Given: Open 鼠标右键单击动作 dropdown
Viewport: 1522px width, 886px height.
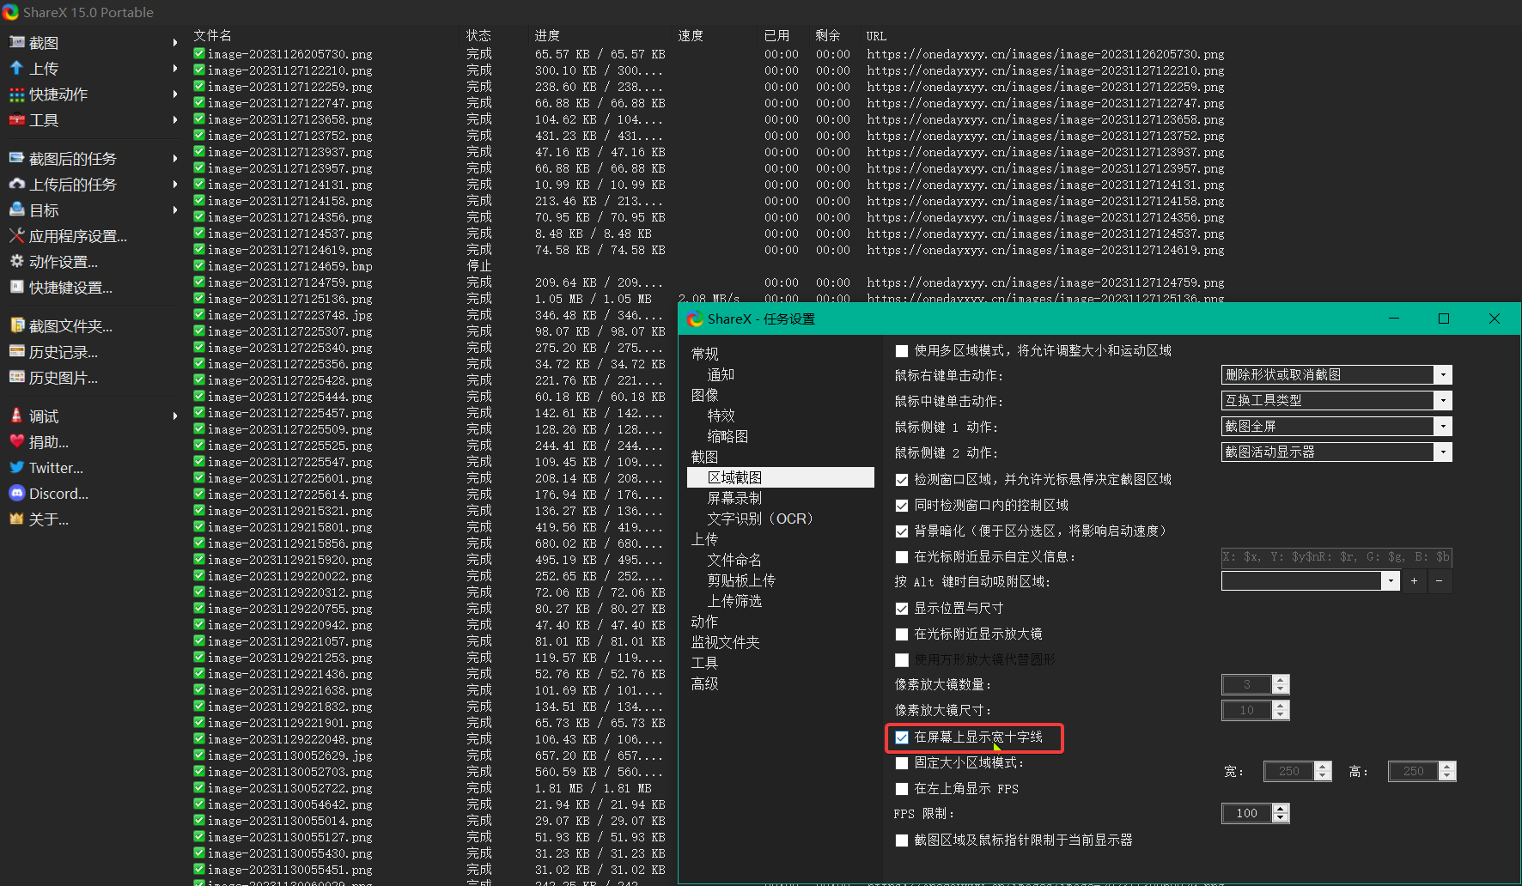Looking at the screenshot, I should [1336, 374].
